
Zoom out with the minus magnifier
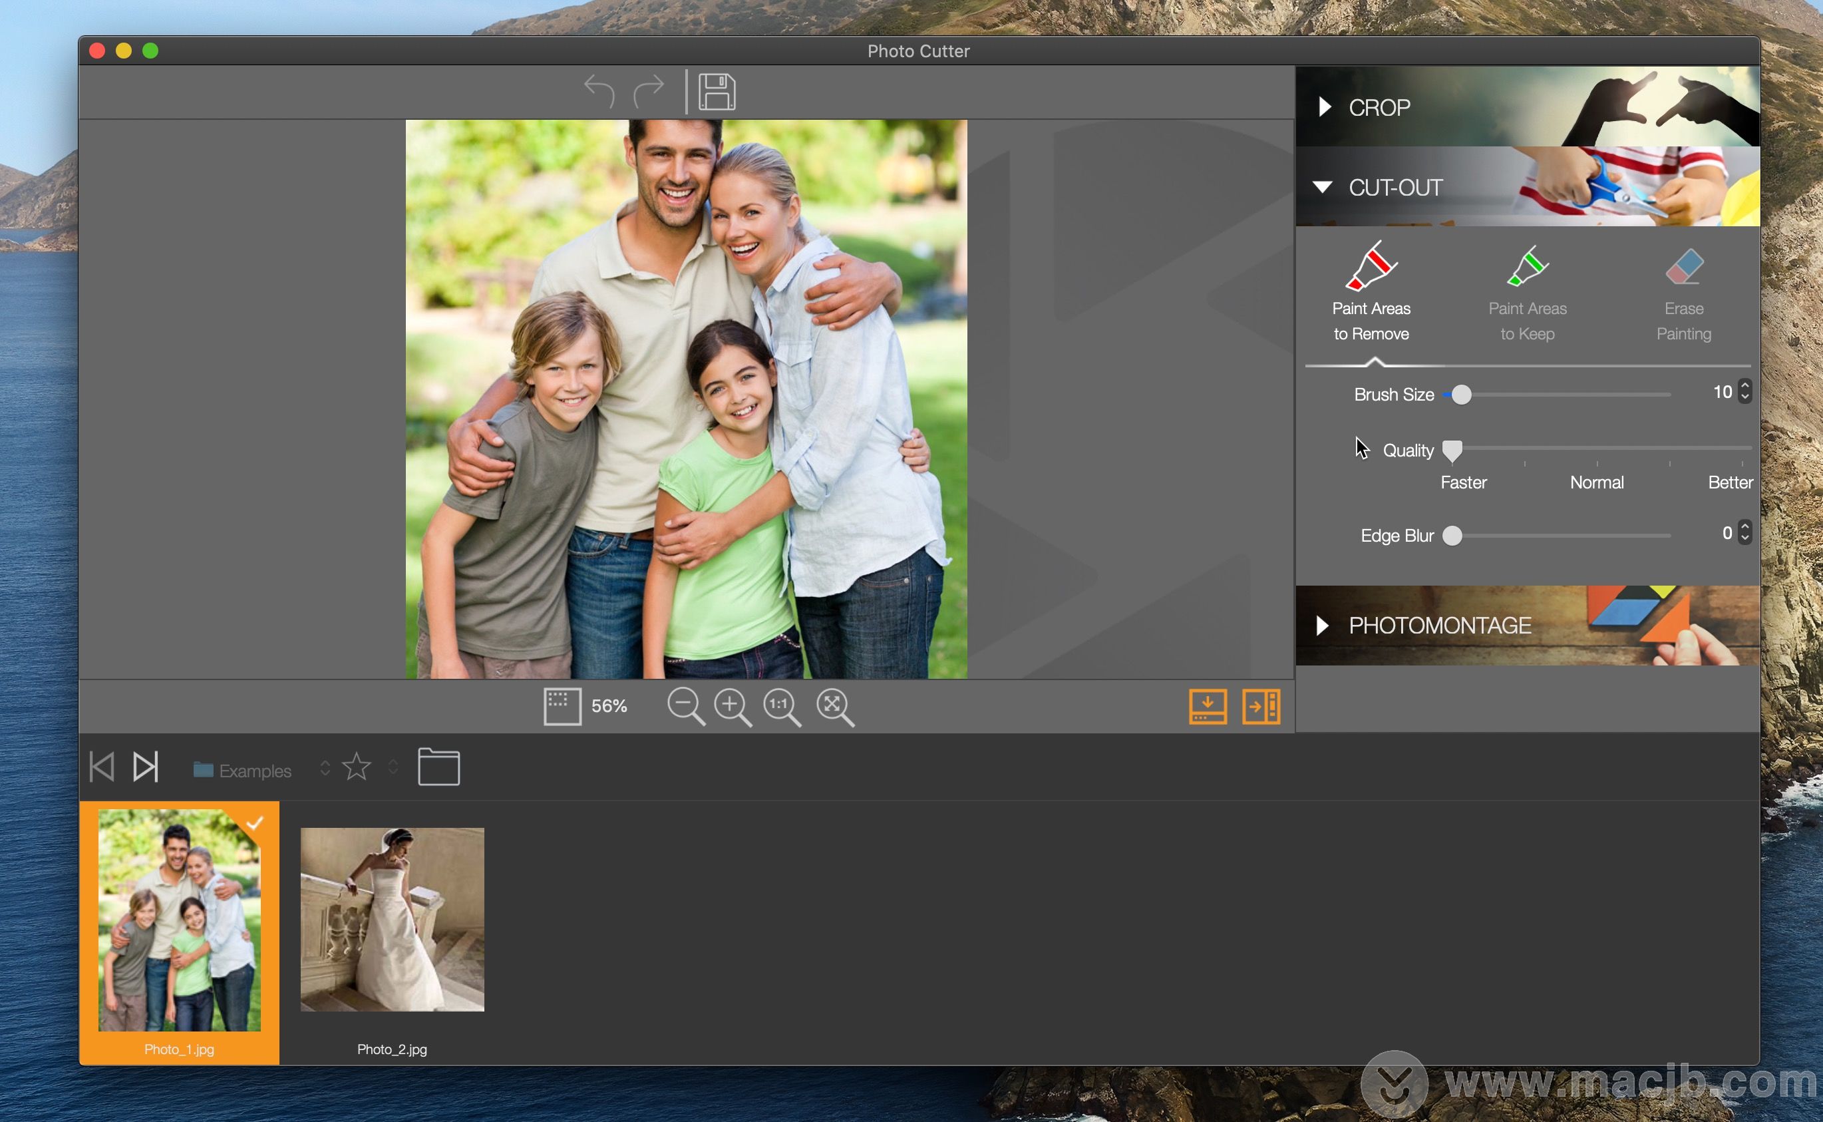click(x=685, y=707)
